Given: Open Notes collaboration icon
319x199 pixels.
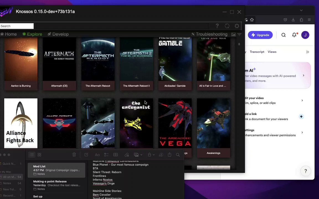Looking at the screenshot, I should point(161,155).
